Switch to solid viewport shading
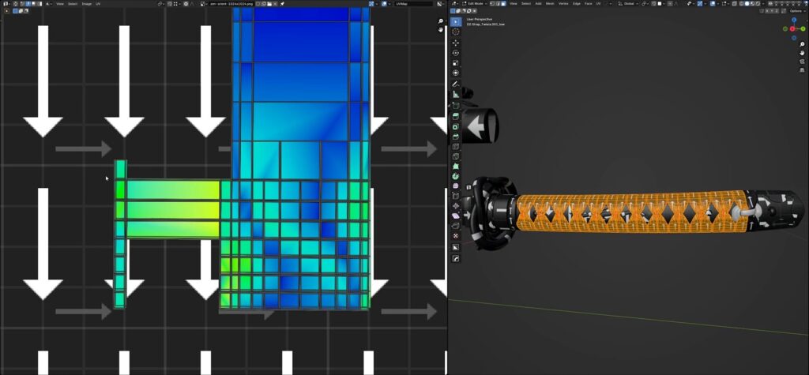 tap(747, 4)
